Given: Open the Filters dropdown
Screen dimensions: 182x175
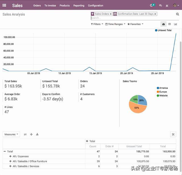Looking at the screenshot, I should [97, 24].
